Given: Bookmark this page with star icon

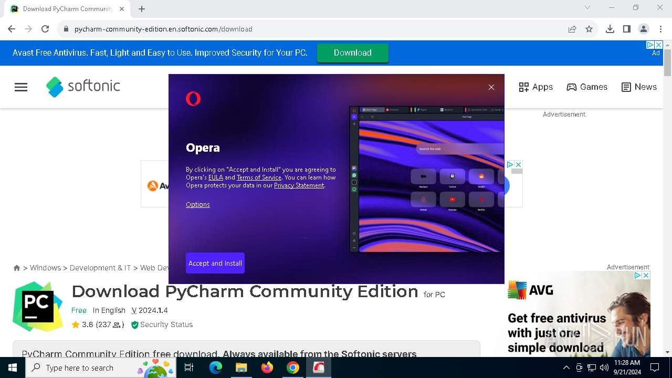Looking at the screenshot, I should click(589, 29).
